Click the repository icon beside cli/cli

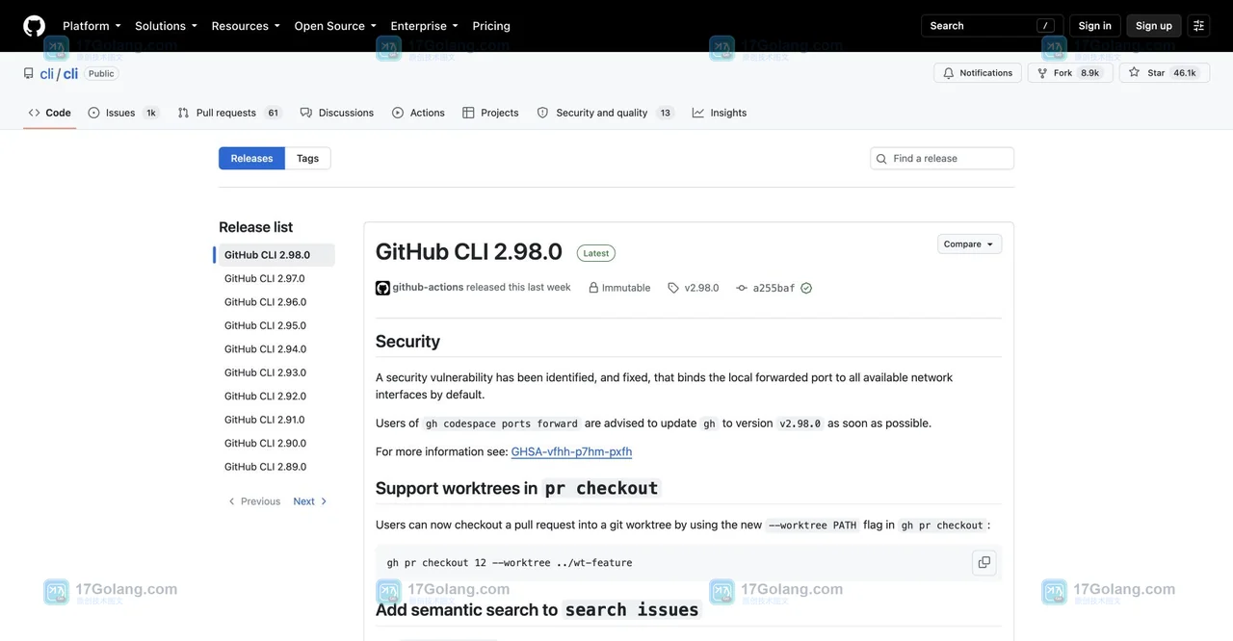click(29, 73)
